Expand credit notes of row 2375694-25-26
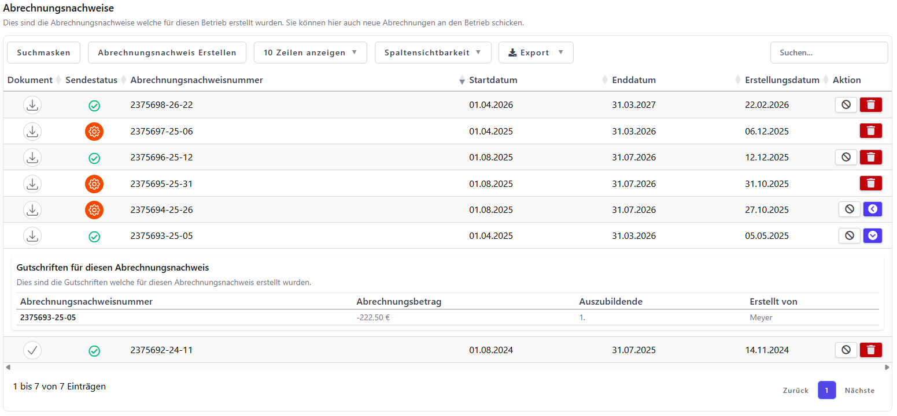The width and height of the screenshot is (897, 416). pos(873,209)
